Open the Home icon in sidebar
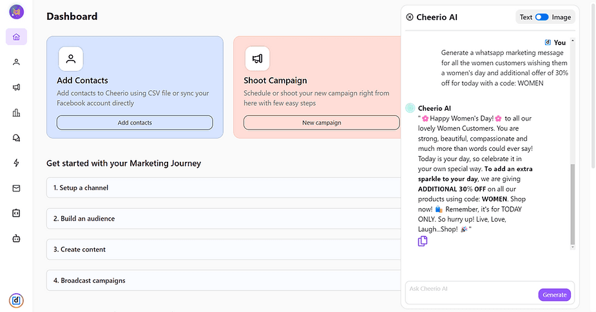Screen dimensions: 596x312 [x=16, y=37]
